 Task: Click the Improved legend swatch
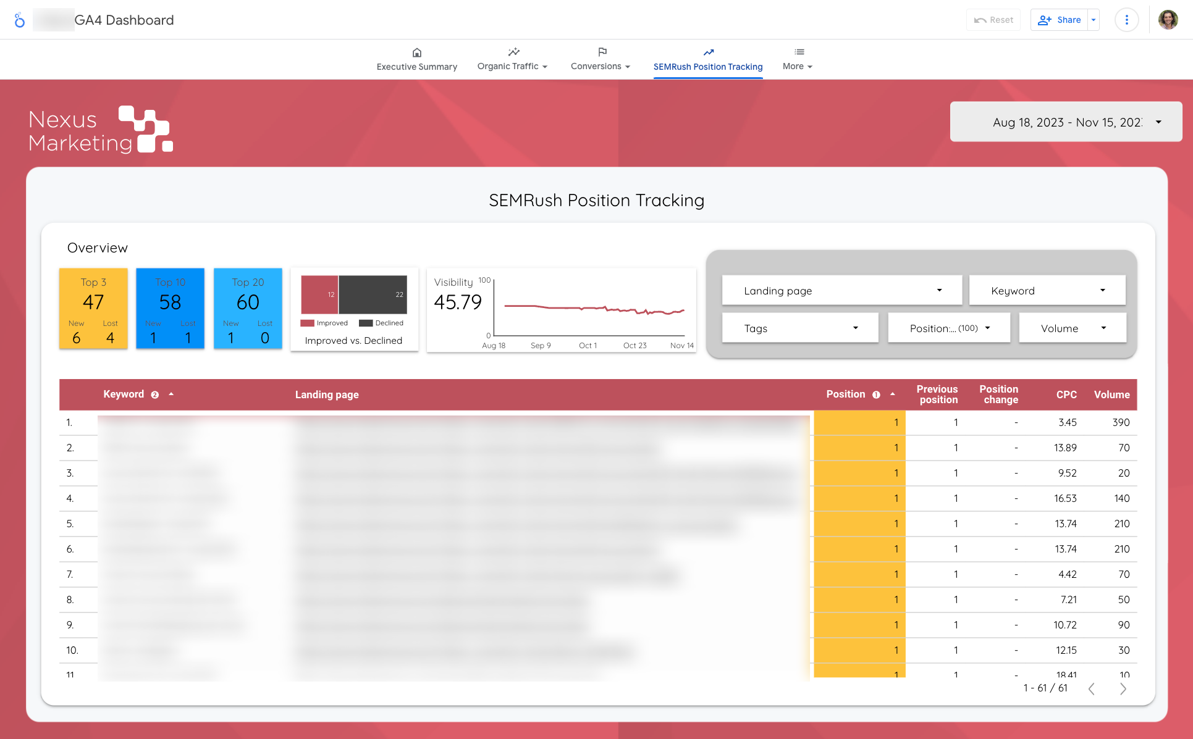click(x=307, y=323)
